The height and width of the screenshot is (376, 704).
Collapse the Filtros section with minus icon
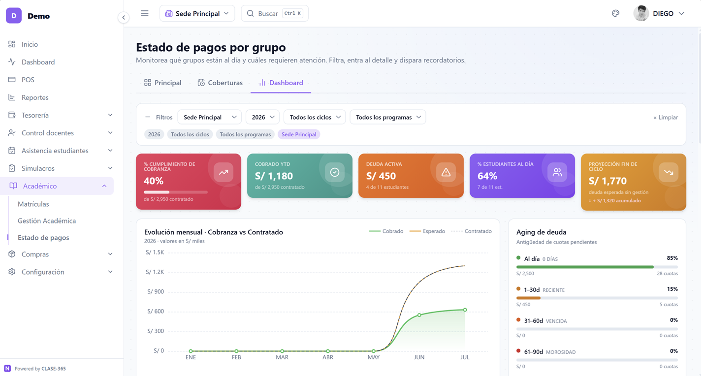[147, 117]
